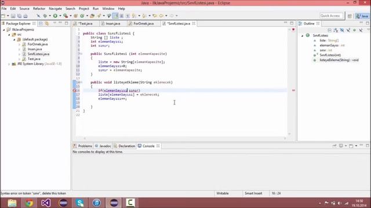Select Test.java in Package Explorer

click(x=34, y=59)
